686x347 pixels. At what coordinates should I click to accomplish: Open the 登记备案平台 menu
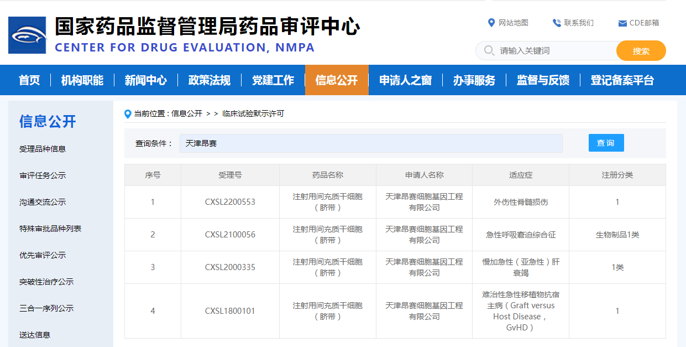[x=622, y=80]
